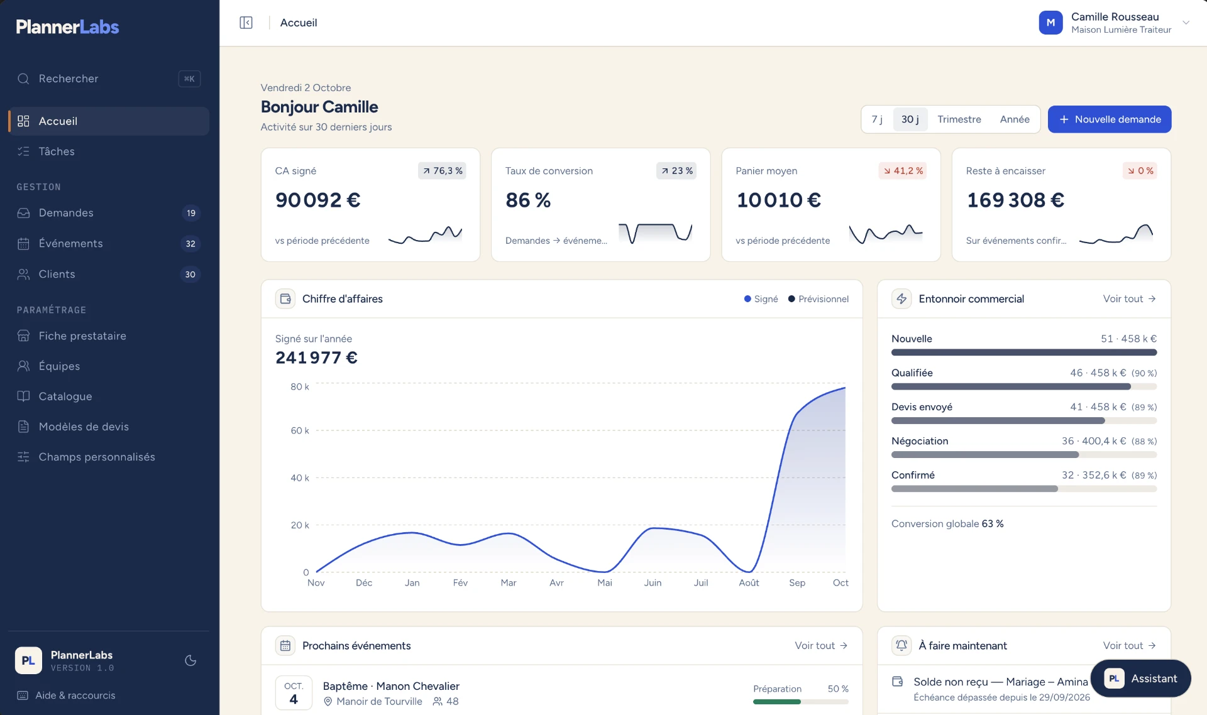The height and width of the screenshot is (715, 1207).
Task: Click the Demandes count badge 19
Action: pyautogui.click(x=190, y=213)
